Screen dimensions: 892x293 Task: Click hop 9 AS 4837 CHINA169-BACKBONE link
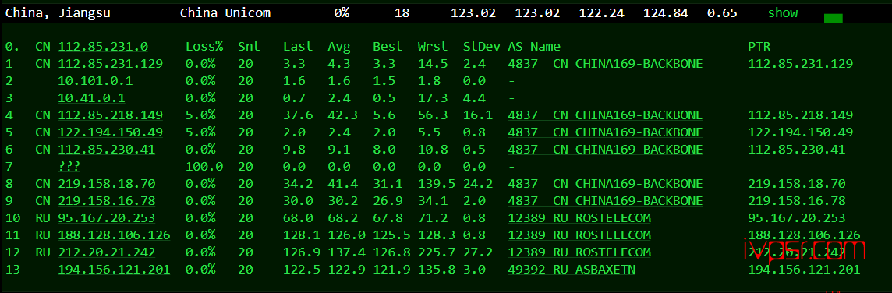(x=605, y=201)
